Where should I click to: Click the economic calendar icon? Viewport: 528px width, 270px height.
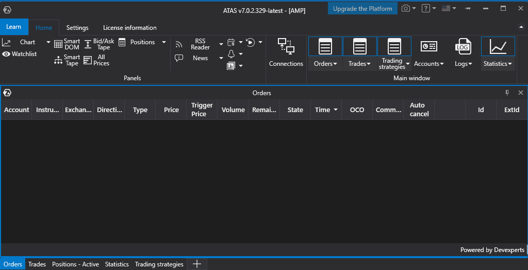point(231,42)
